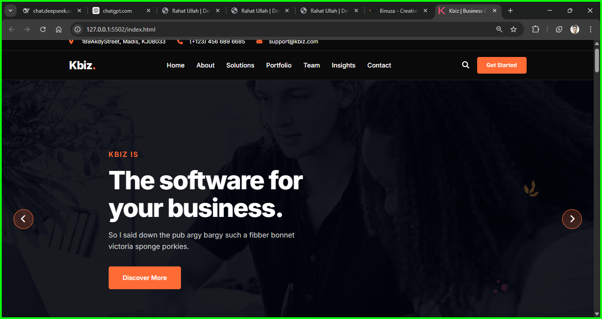Select Portfolio in the navigation menu
The height and width of the screenshot is (319, 602).
(279, 65)
